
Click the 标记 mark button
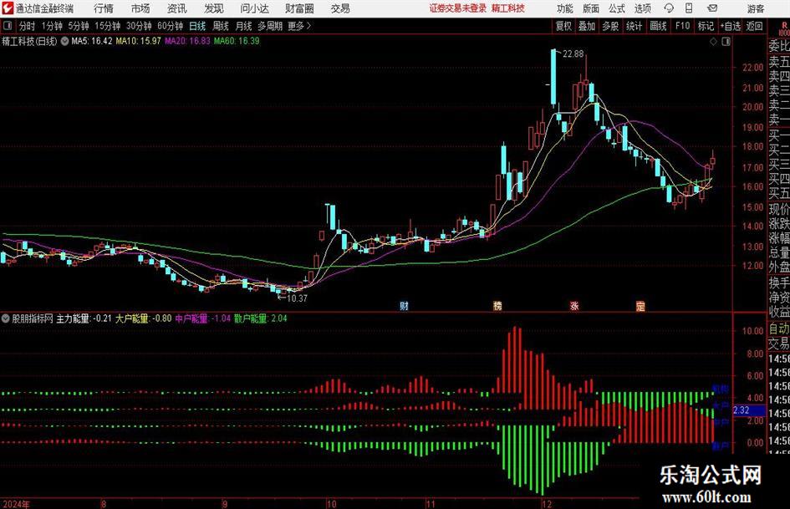pyautogui.click(x=706, y=26)
